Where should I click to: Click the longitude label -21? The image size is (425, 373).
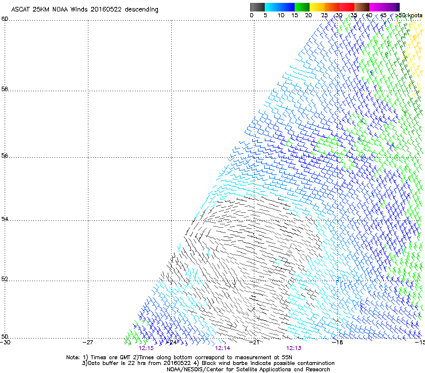pyautogui.click(x=254, y=343)
